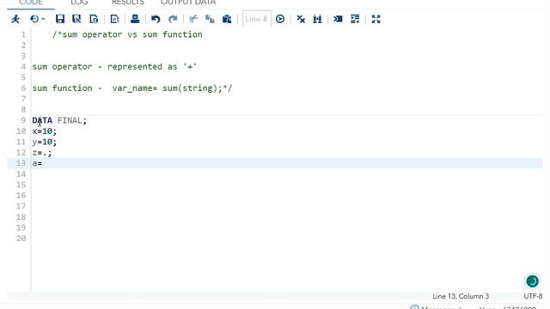Viewport: 550px width, 309px height.
Task: Open the submission history dropdown
Action: (x=38, y=19)
